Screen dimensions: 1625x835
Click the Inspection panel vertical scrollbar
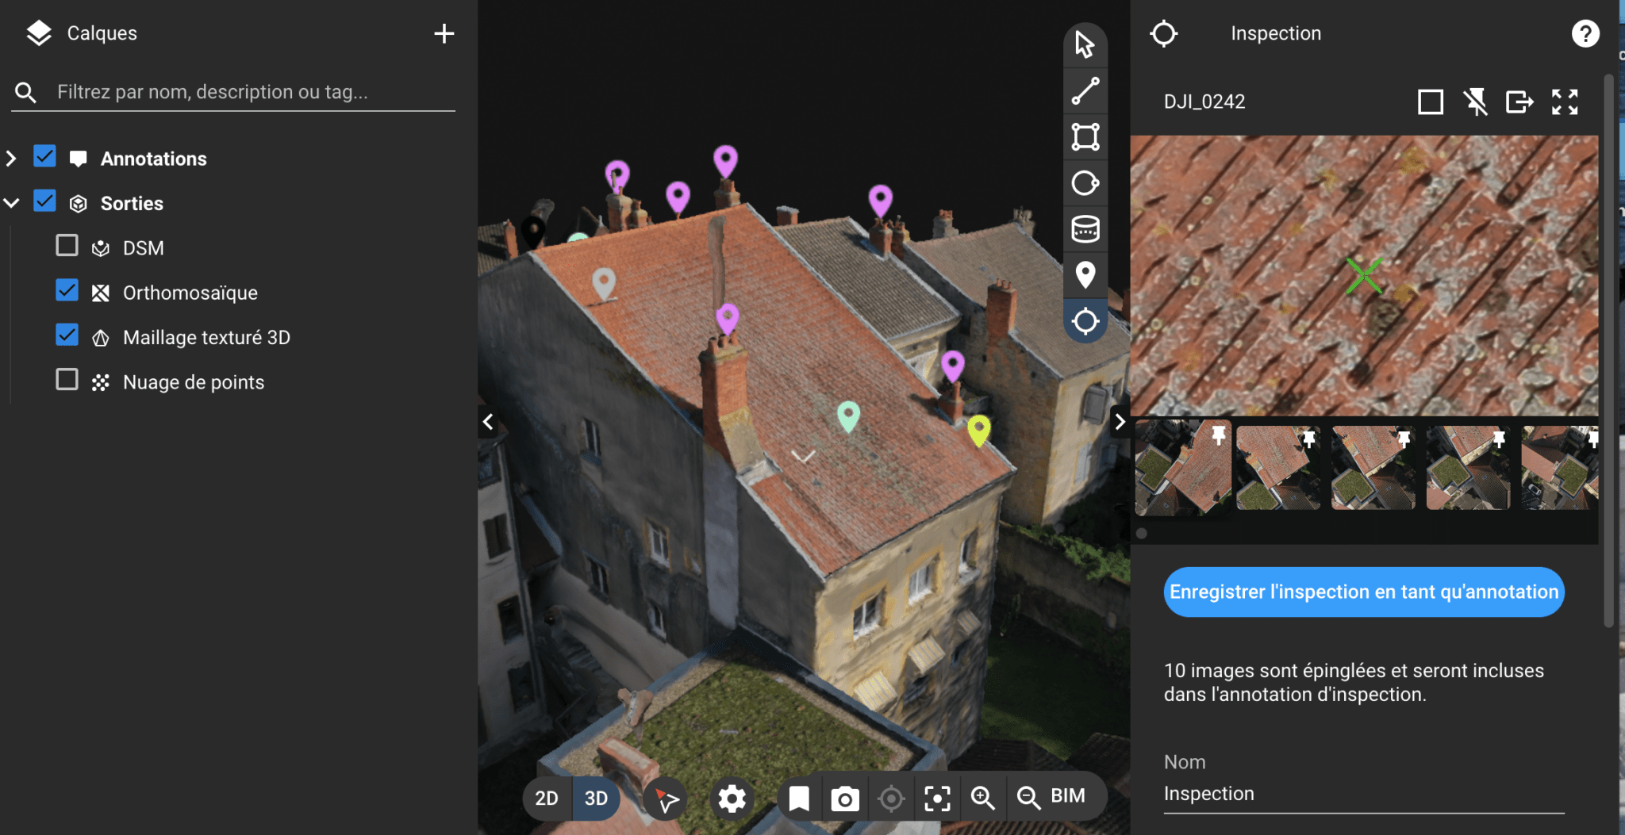pyautogui.click(x=1608, y=350)
